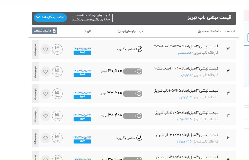Viewport: 249px width, 160px height.
Task: Flip the toggle beside the 30,400 price
Action: [x=133, y=116]
